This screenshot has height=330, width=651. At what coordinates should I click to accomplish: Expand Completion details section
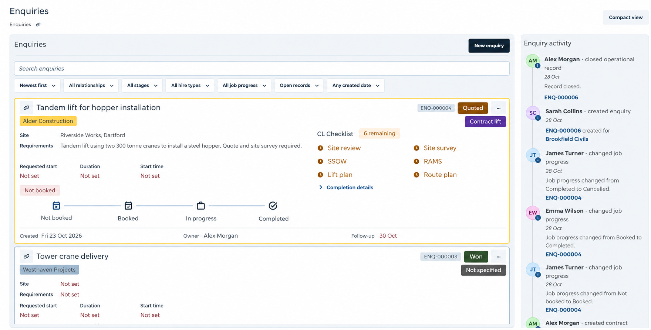click(346, 188)
